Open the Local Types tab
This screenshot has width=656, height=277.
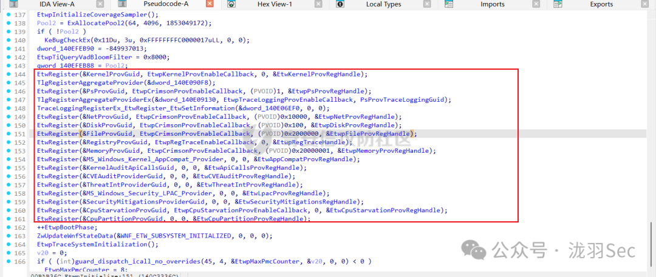[x=383, y=4]
